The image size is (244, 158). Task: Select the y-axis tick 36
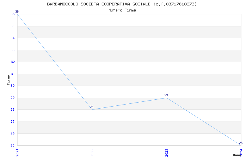[13, 14]
